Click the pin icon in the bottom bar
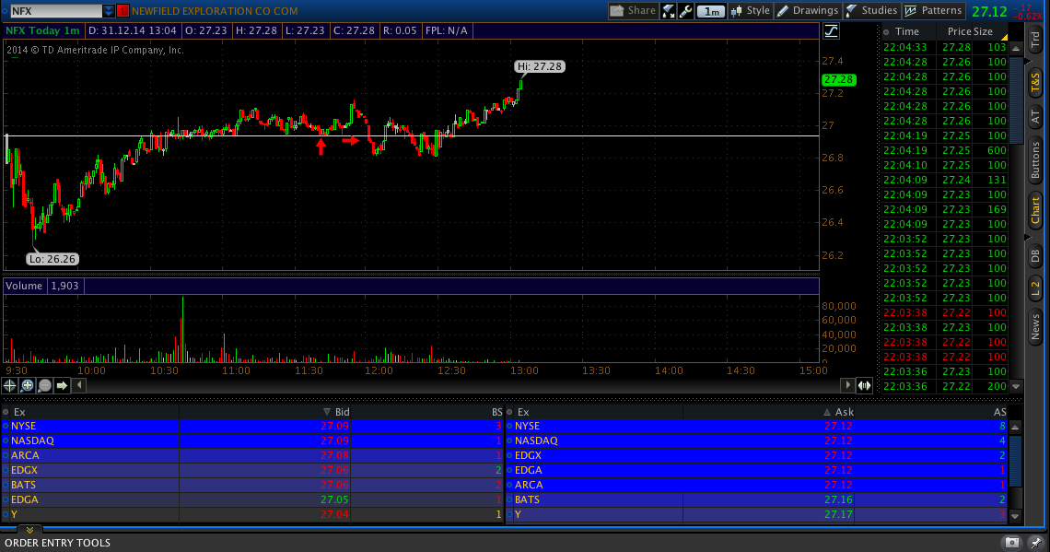Viewport: 1050px width, 552px height. pos(1036,543)
